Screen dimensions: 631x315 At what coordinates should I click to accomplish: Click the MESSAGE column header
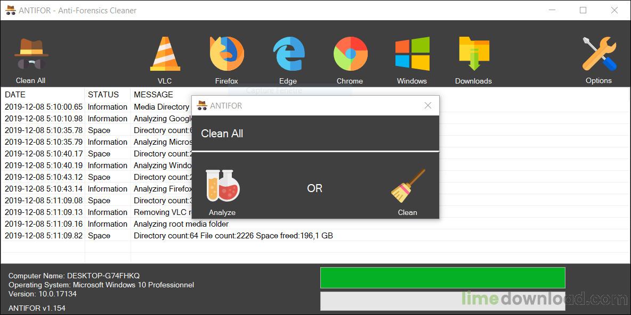click(153, 95)
